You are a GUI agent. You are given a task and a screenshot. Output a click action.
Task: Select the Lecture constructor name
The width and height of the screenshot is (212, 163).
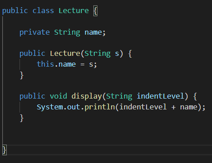[65, 54]
